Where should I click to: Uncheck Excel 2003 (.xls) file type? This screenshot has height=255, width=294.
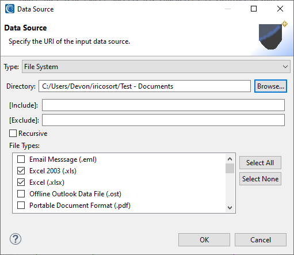tap(21, 171)
